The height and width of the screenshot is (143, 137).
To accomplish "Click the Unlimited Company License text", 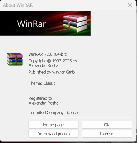I will point(53,112).
